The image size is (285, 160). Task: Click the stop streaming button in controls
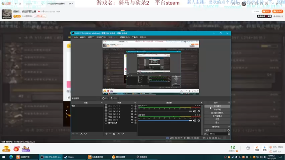(217, 106)
